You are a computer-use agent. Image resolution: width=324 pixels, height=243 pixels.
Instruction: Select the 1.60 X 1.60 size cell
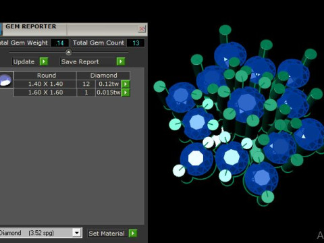click(x=45, y=92)
